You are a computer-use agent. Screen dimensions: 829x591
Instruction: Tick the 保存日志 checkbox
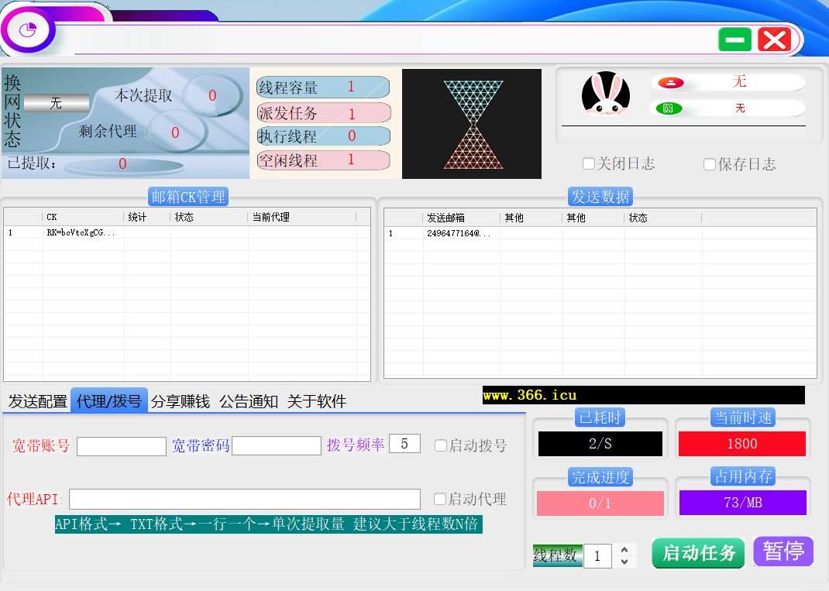(x=709, y=164)
